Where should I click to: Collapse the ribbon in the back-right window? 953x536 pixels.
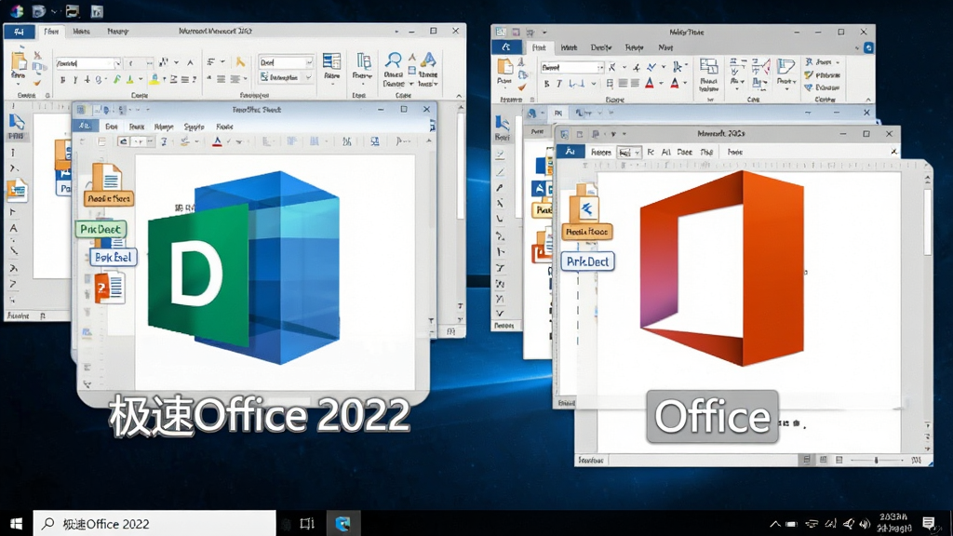point(868,100)
